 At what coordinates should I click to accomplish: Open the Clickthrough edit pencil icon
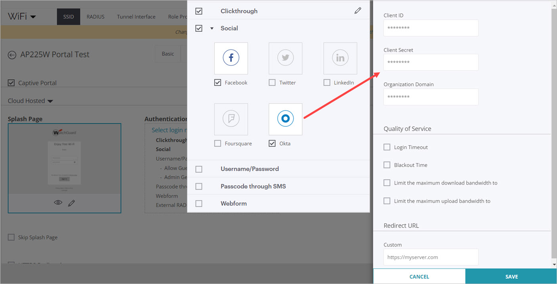(x=358, y=11)
